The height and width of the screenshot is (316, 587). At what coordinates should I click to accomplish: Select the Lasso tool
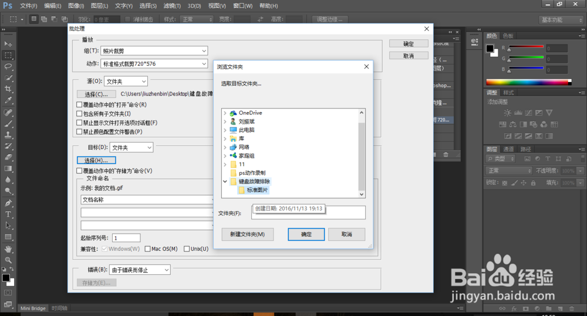point(8,67)
